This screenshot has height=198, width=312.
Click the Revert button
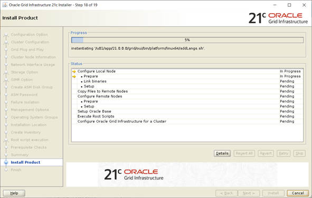266,153
